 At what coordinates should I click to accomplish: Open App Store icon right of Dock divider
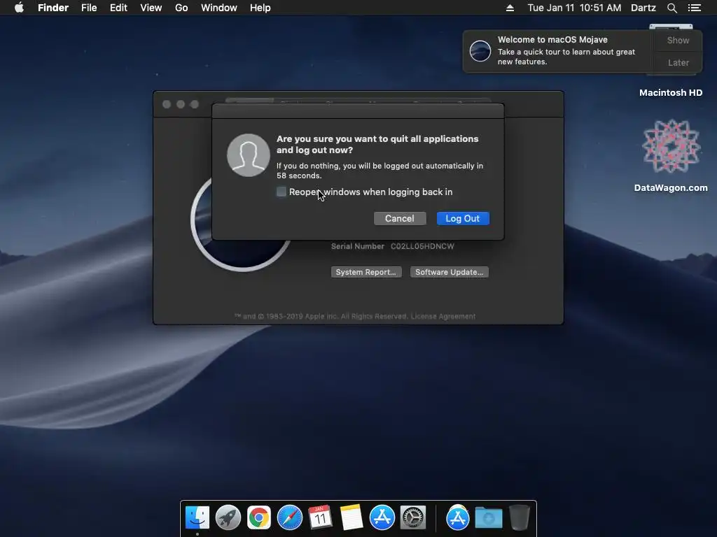[x=458, y=518]
